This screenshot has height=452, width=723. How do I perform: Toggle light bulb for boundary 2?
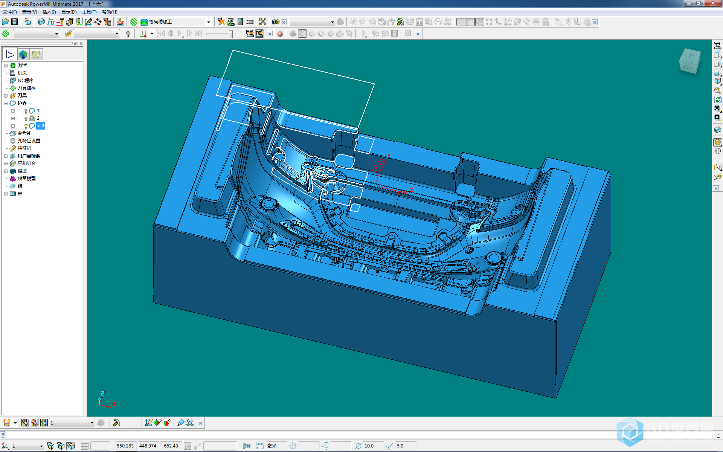[x=26, y=119]
